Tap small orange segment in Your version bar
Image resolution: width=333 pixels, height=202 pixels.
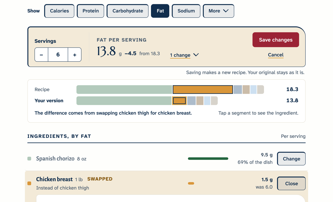coord(180,101)
